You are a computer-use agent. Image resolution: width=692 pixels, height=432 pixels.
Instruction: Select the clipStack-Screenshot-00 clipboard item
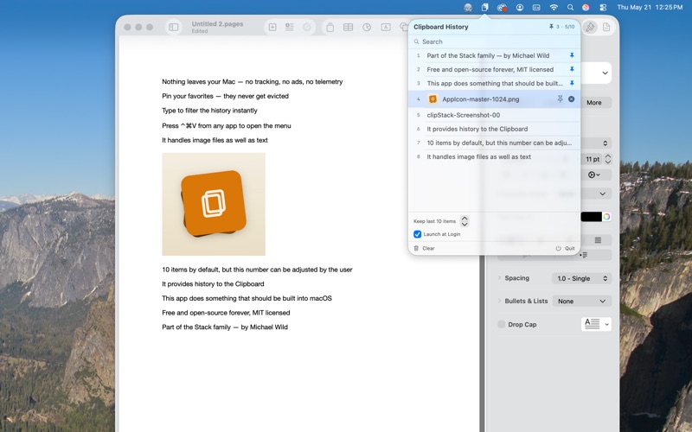pyautogui.click(x=494, y=115)
